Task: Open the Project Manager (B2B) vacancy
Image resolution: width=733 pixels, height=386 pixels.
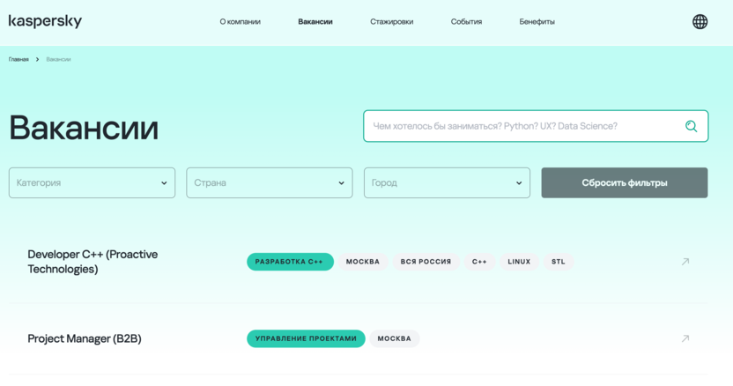Action: (85, 338)
